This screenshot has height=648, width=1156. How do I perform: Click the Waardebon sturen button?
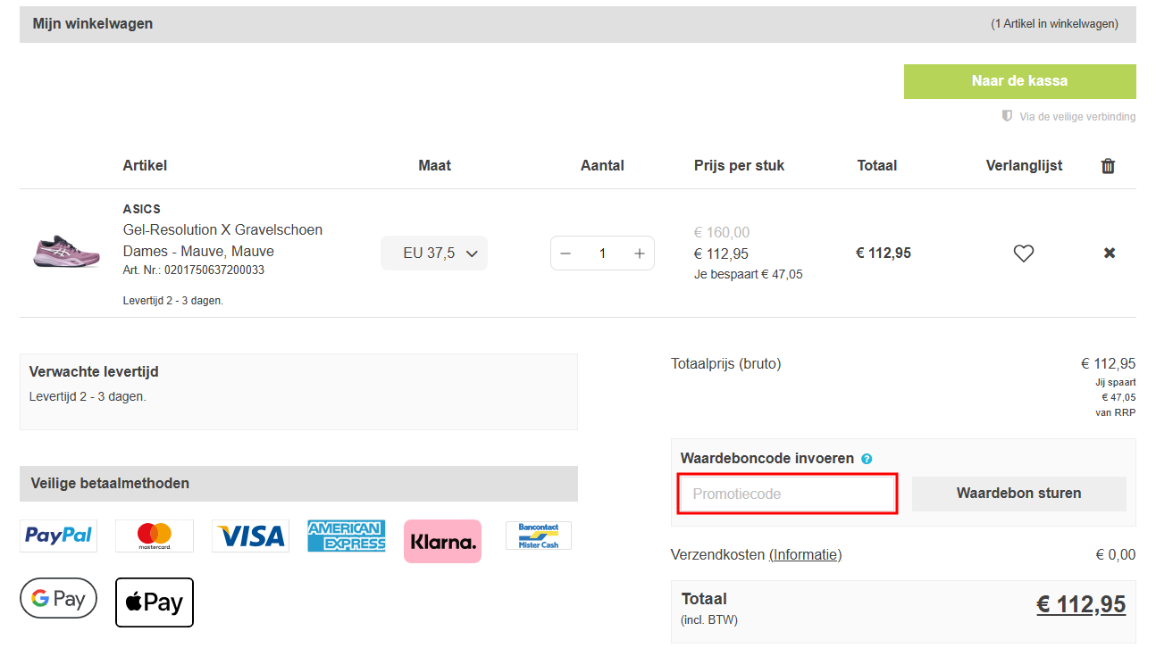pyautogui.click(x=1019, y=494)
